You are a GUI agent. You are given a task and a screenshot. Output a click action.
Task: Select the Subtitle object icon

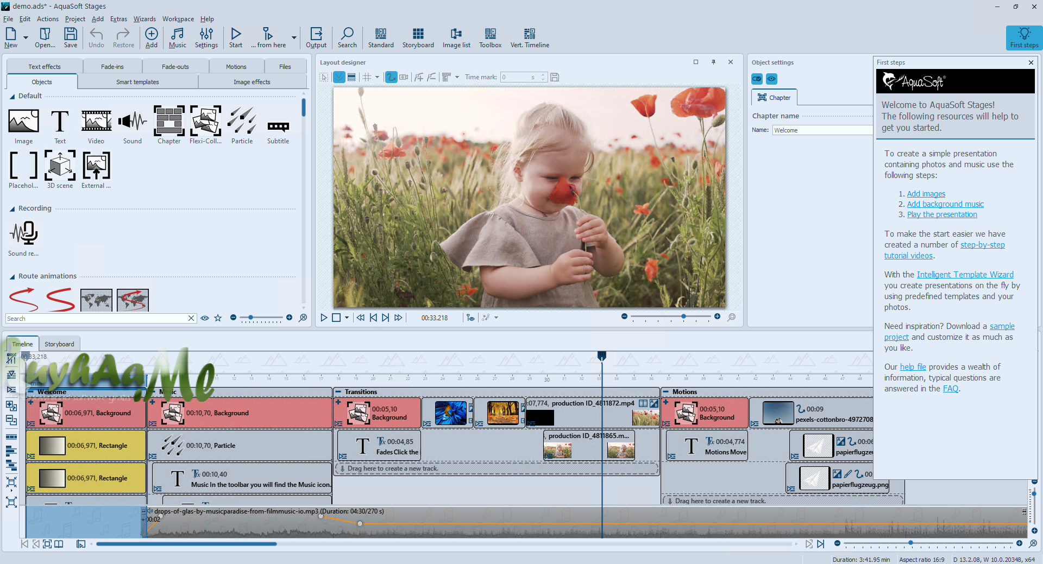pos(278,132)
